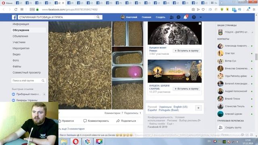Open the 'Комментарии: 7' count
The height and width of the screenshot is (145, 258).
(114, 113)
